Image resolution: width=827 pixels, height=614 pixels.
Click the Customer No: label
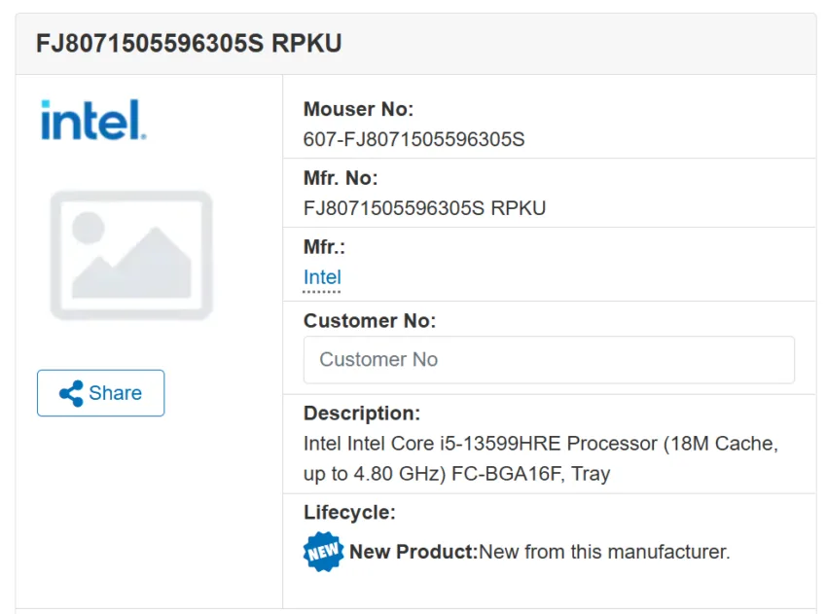tap(370, 321)
